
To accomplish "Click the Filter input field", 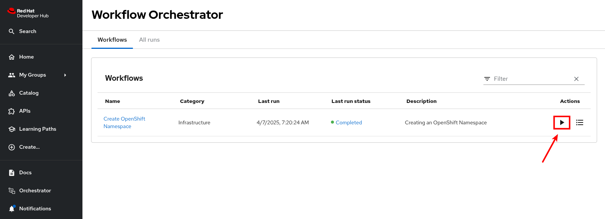I will click(x=531, y=79).
